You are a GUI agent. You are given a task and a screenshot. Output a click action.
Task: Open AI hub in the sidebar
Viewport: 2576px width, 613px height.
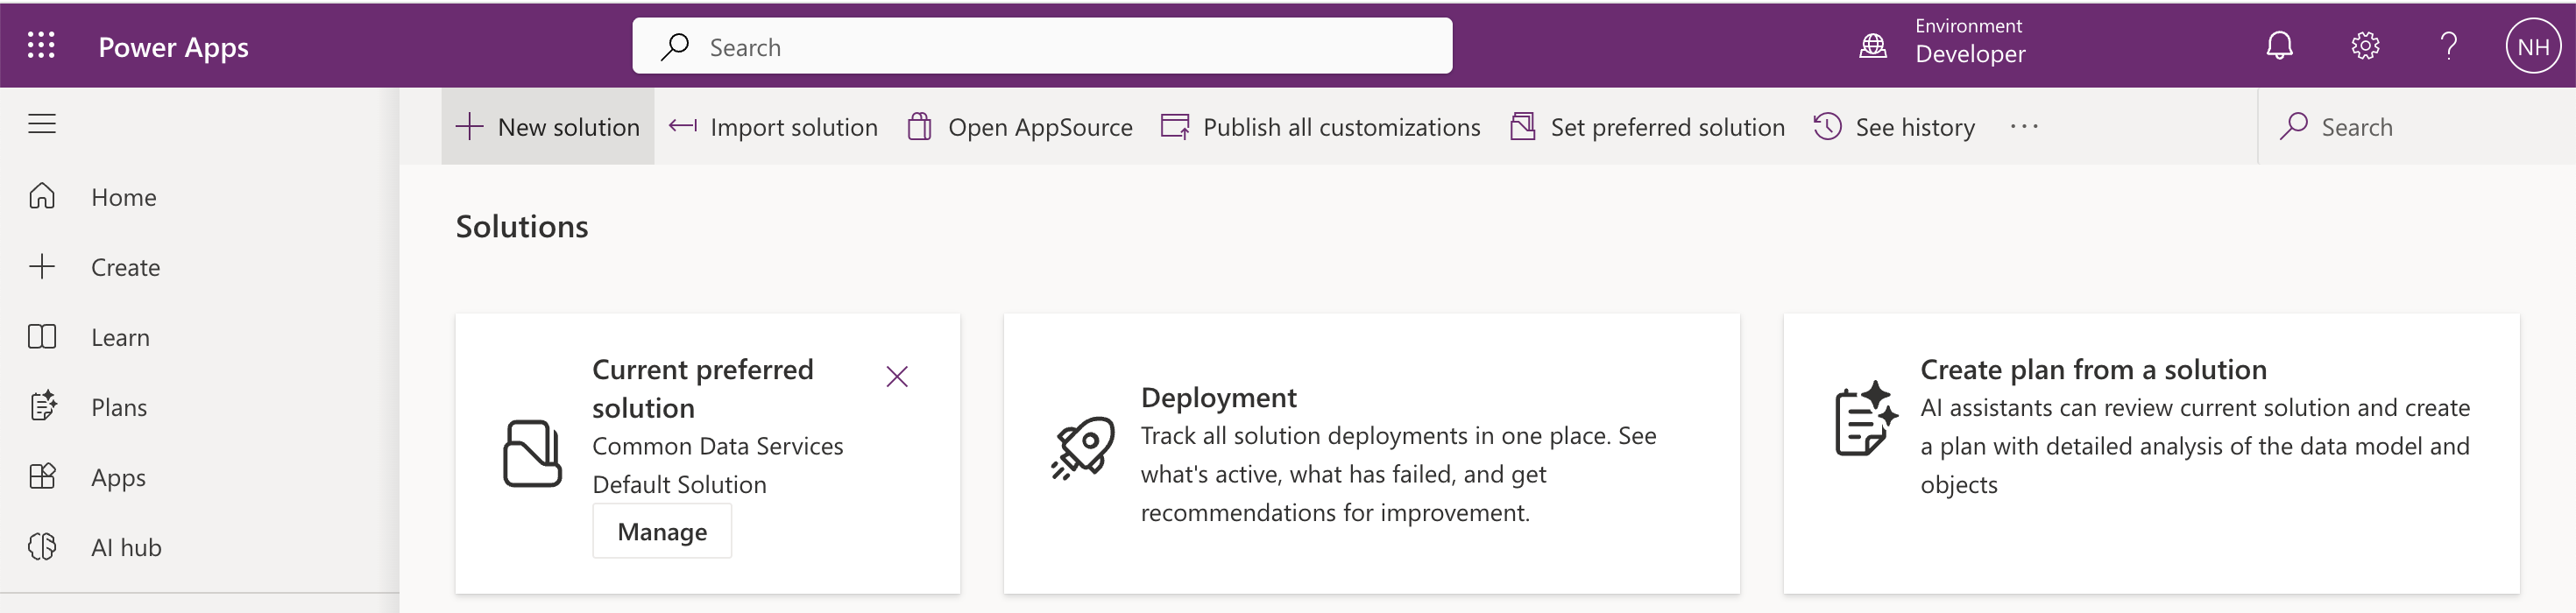(126, 547)
